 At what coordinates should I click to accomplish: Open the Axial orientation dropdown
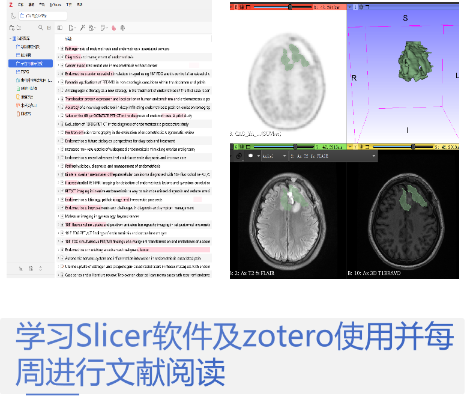pos(274,156)
